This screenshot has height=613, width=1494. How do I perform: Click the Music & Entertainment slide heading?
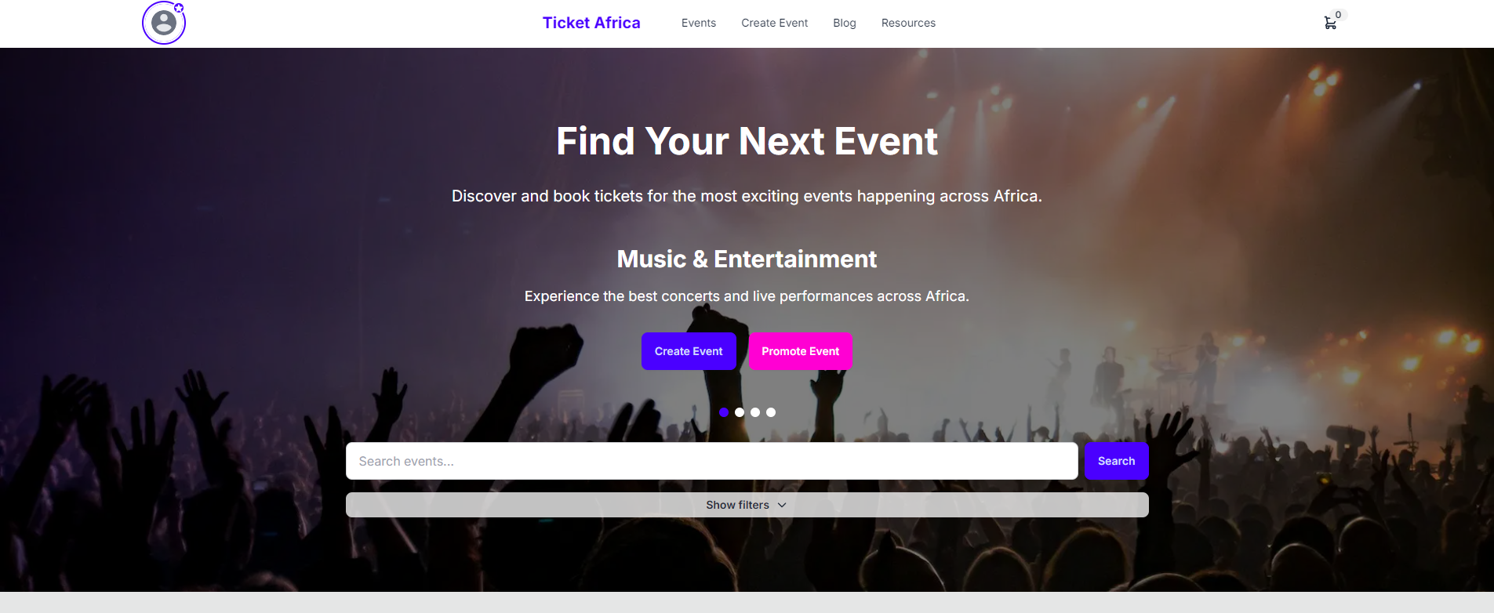point(747,259)
